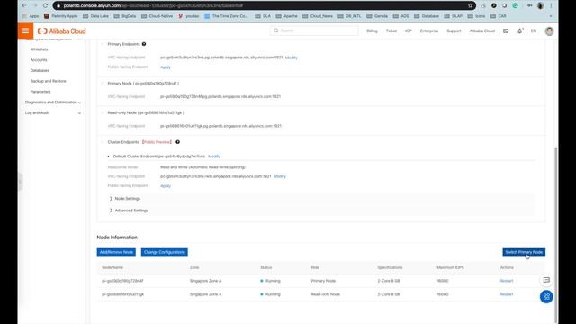This screenshot has height=324, width=576.
Task: Open the Apache bookmark folder
Action: pos(286,16)
